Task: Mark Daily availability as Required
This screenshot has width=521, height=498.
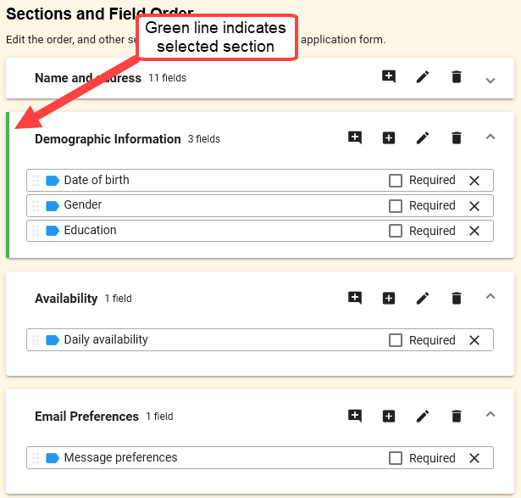Action: [x=396, y=340]
